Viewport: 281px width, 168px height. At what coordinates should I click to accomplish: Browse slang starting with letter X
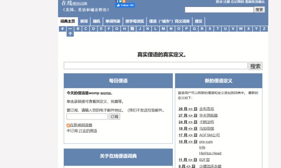click(249, 29)
